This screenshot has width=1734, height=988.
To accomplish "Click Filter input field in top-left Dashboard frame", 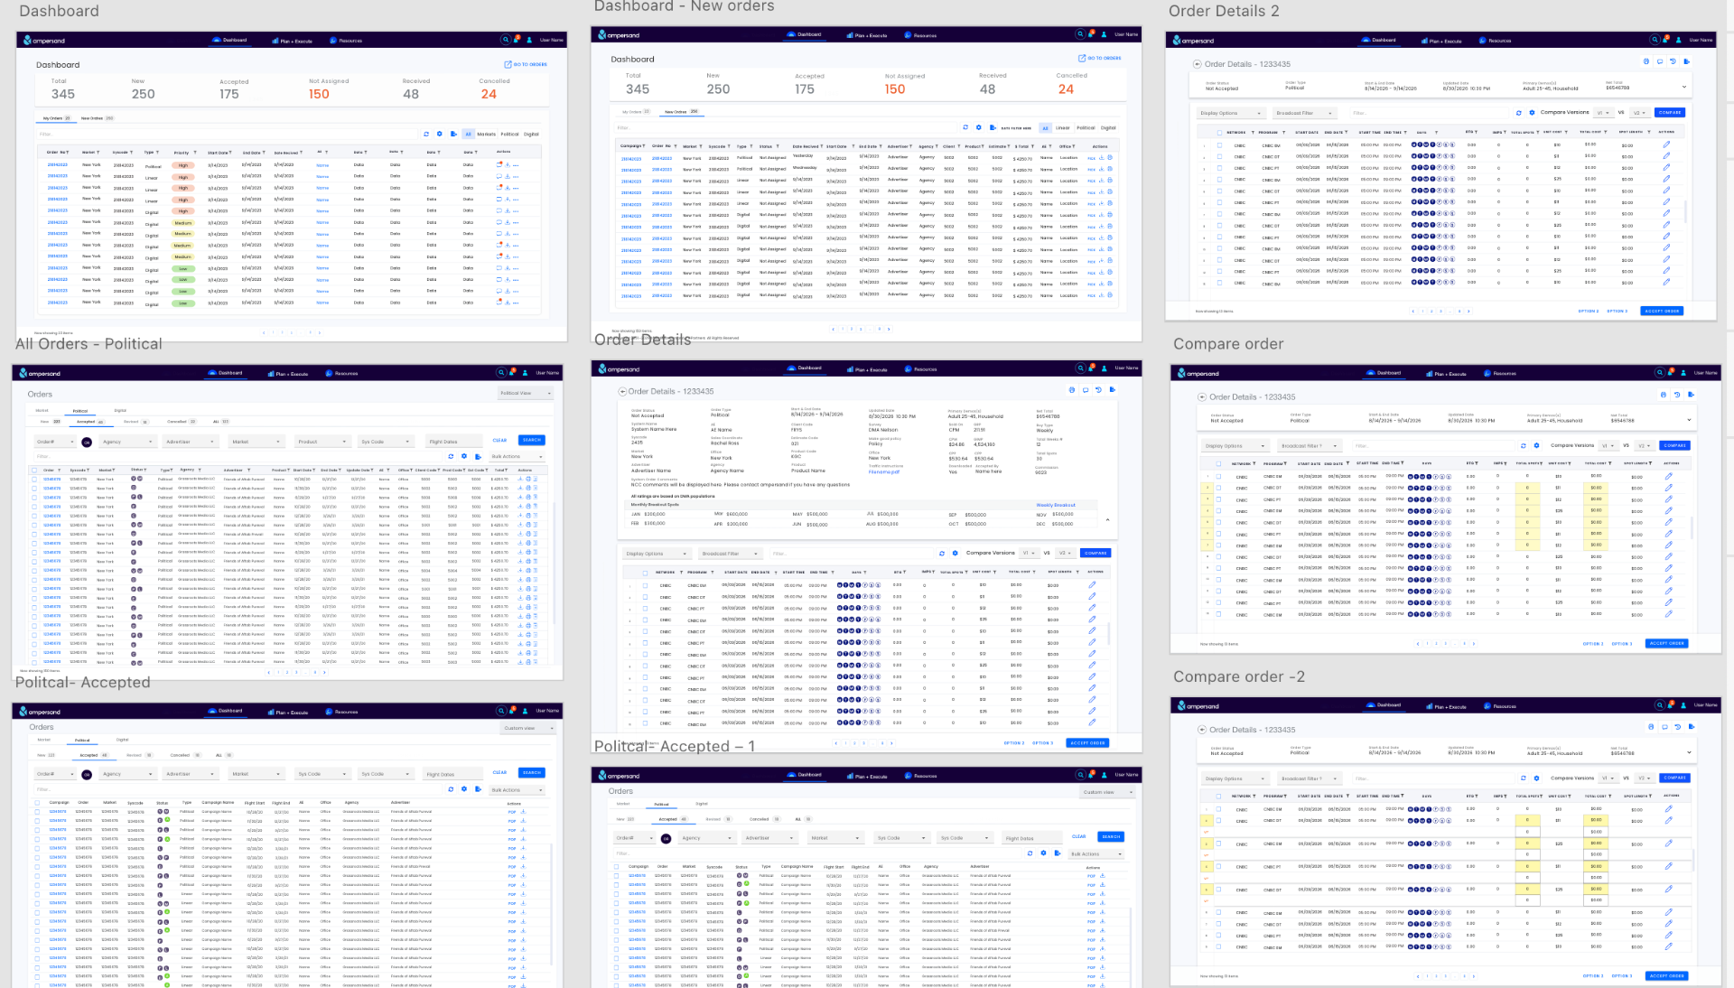I will [226, 134].
